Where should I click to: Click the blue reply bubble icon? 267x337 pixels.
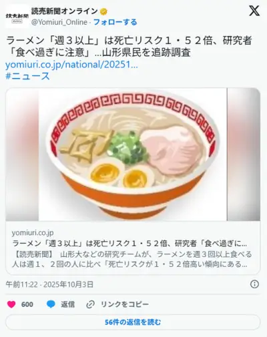tap(51, 304)
